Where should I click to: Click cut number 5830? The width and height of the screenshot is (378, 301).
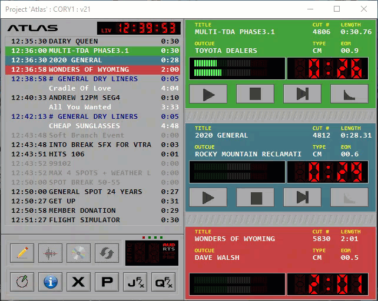coord(321,239)
